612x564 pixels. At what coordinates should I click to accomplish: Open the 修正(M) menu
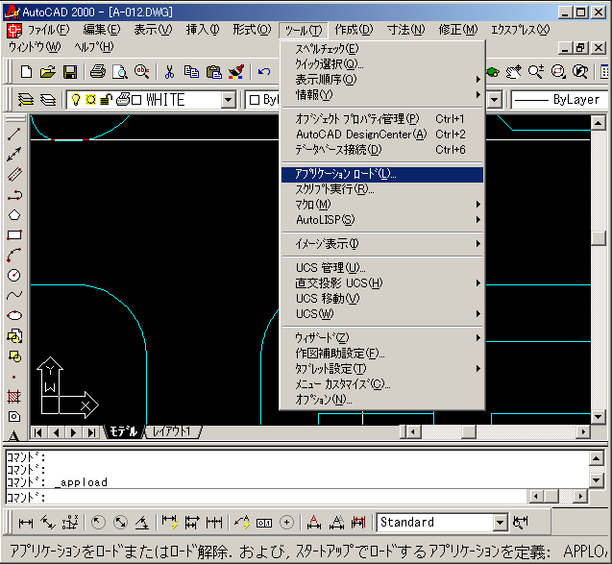[458, 30]
